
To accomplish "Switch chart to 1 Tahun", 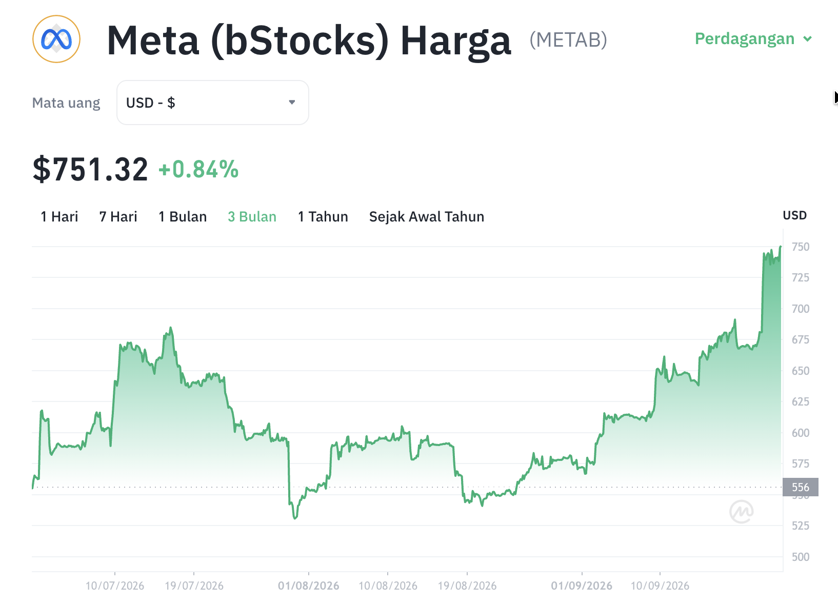I will [x=323, y=217].
